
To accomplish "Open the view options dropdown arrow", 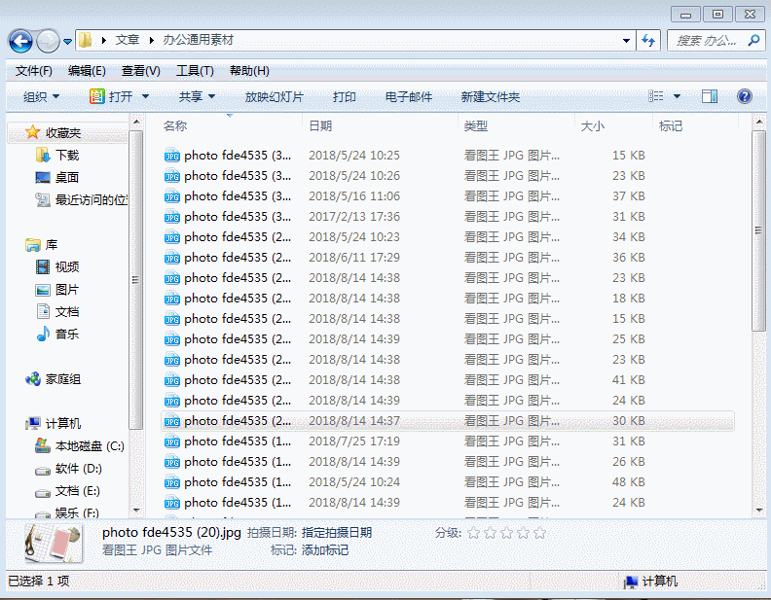I will point(677,96).
